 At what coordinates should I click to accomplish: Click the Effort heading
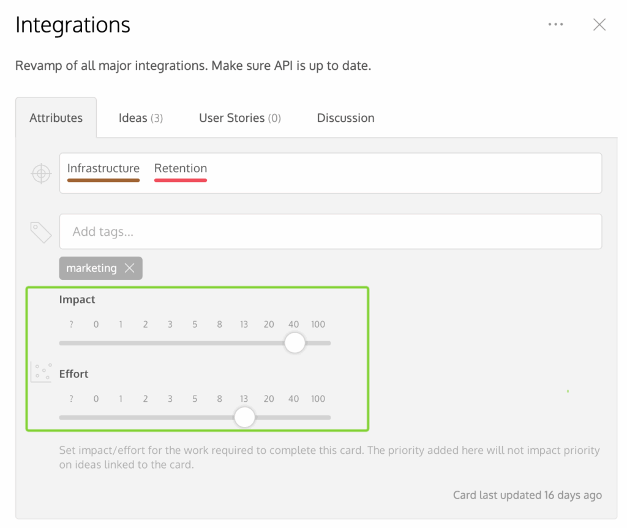(73, 374)
